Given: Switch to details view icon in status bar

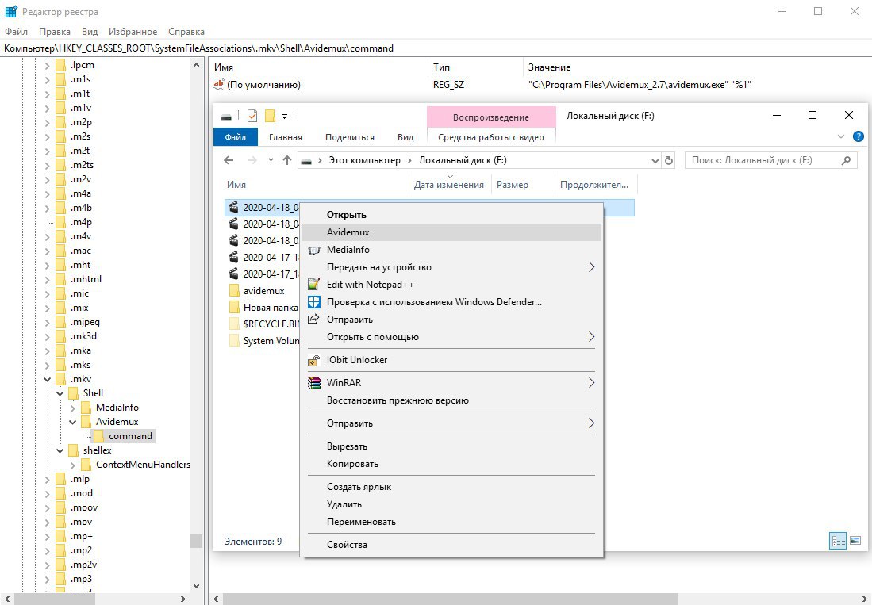Looking at the screenshot, I should [x=838, y=541].
